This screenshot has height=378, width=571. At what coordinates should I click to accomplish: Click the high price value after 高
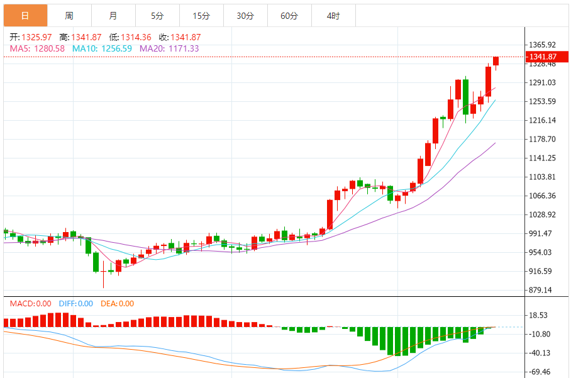point(86,37)
